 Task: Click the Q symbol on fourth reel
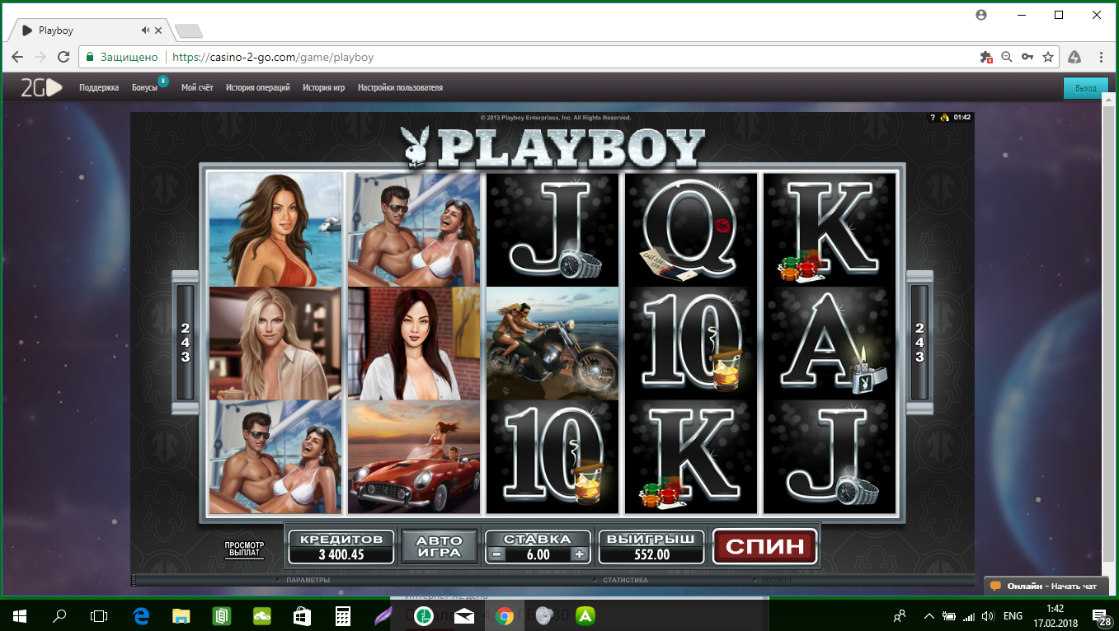click(x=691, y=229)
